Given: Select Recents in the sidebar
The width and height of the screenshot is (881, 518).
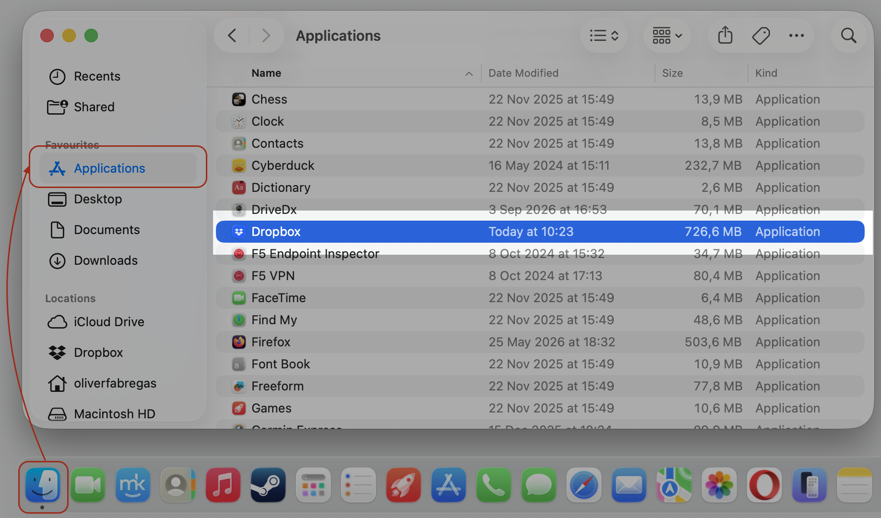Looking at the screenshot, I should point(118,76).
